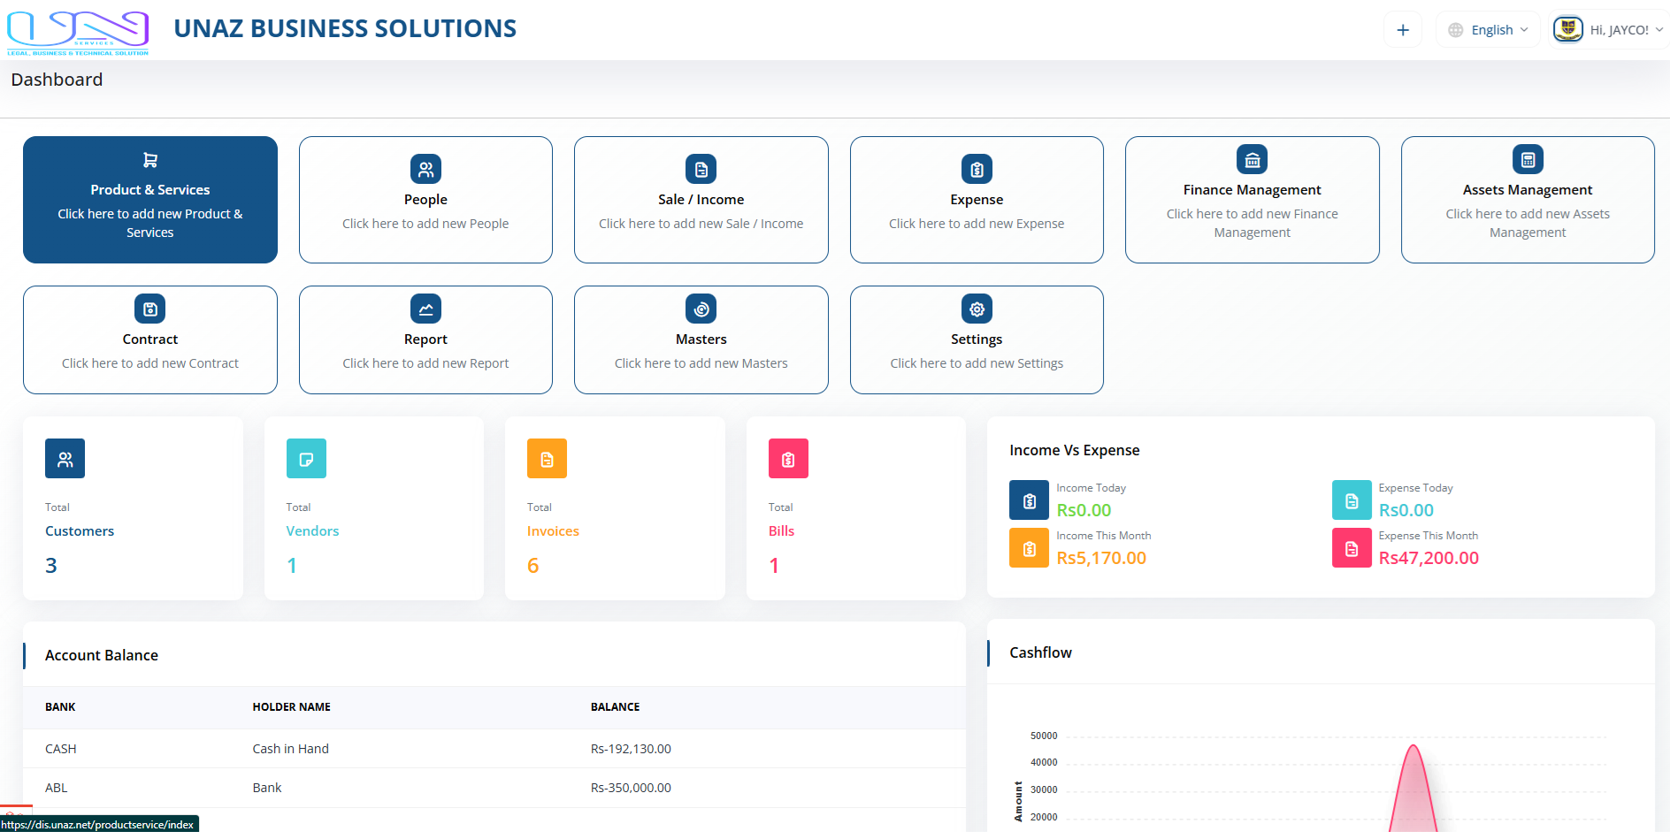Viewport: 1670px width, 839px height.
Task: Expand the English language dropdown
Action: click(1489, 30)
